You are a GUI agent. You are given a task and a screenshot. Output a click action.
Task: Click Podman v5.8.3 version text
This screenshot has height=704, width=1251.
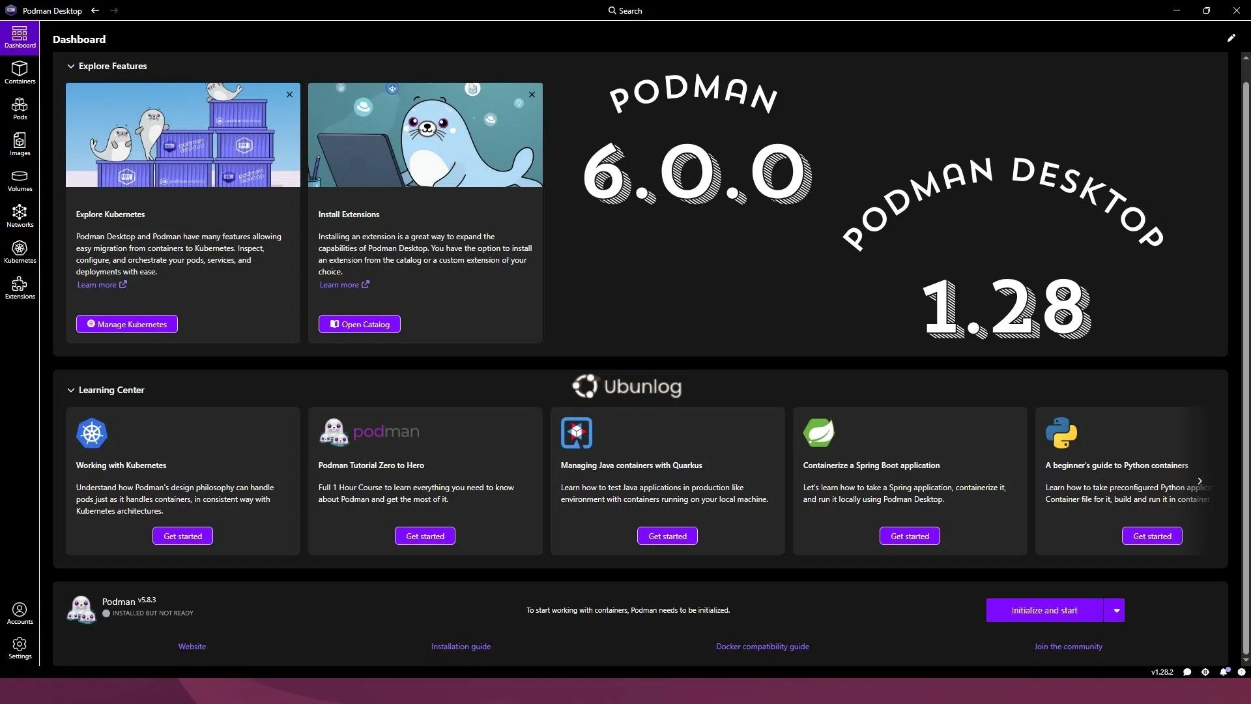pyautogui.click(x=129, y=600)
